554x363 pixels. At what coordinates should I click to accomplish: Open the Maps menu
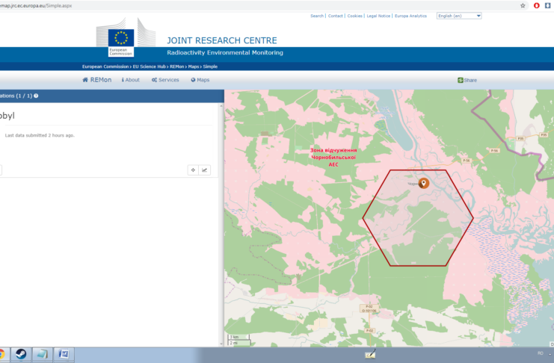click(x=200, y=80)
